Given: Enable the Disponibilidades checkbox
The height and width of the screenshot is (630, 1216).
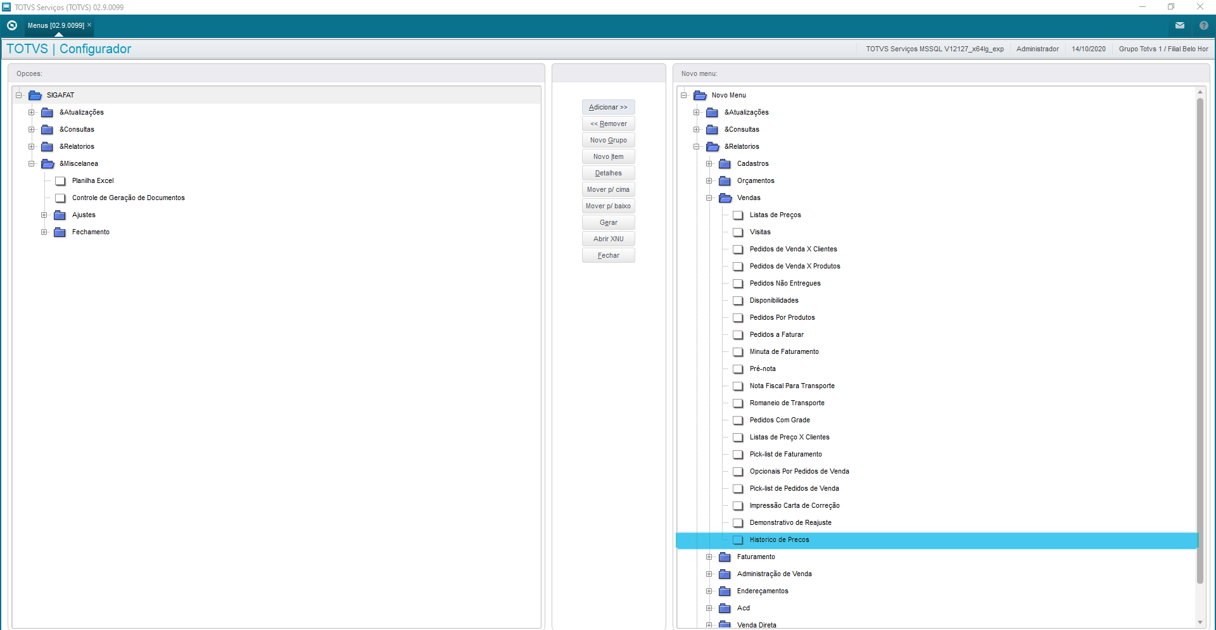Looking at the screenshot, I should [738, 301].
